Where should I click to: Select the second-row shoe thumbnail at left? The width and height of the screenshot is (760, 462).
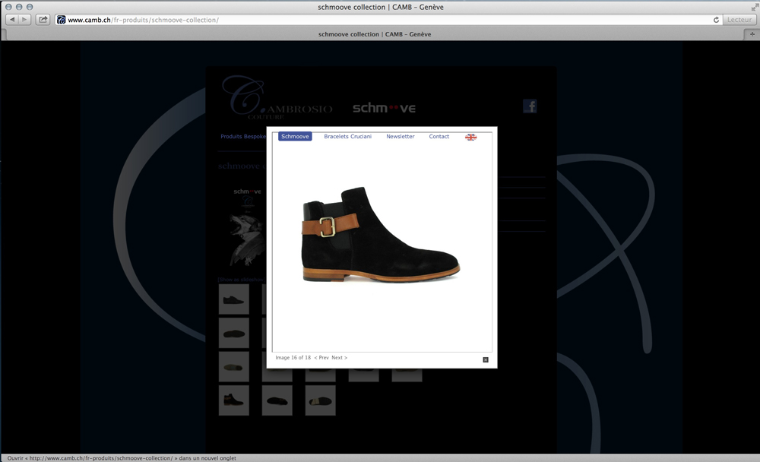233,333
